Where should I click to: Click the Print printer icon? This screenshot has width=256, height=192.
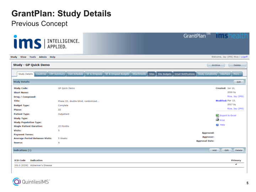(x=217, y=120)
